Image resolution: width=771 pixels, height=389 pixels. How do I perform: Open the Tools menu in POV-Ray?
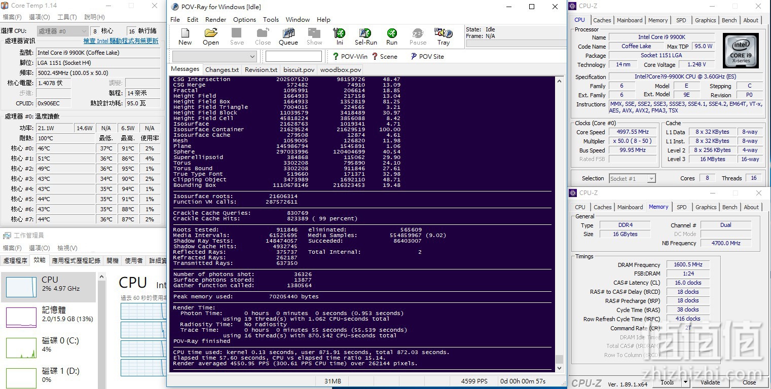[271, 19]
